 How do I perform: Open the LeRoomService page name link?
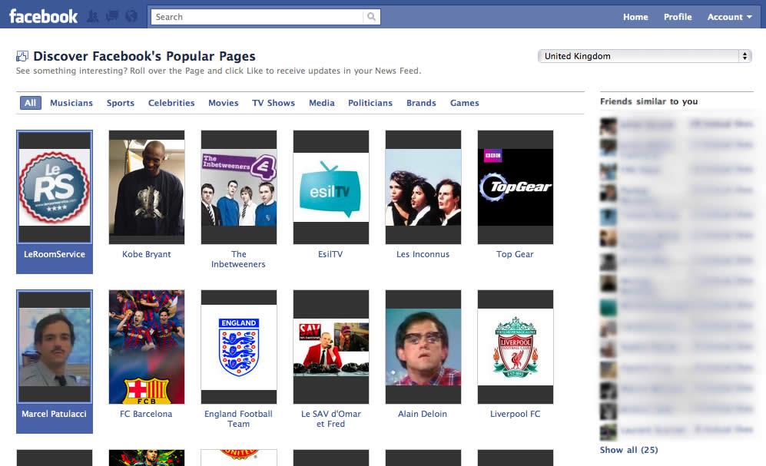click(55, 254)
